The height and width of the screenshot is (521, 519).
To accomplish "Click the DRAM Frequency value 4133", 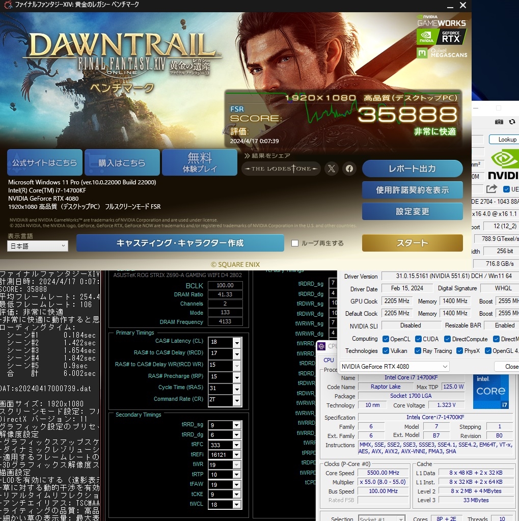I will [x=225, y=321].
